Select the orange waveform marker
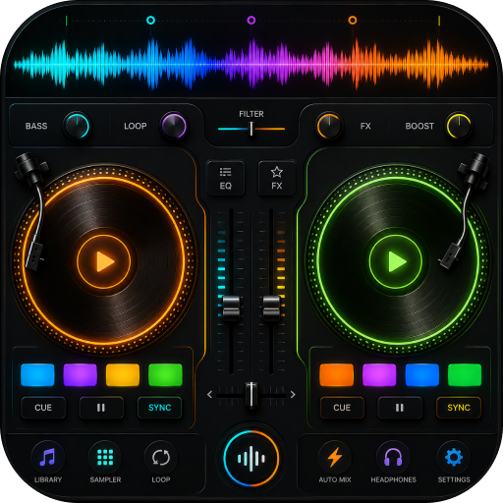503x503 pixels. pos(353,21)
